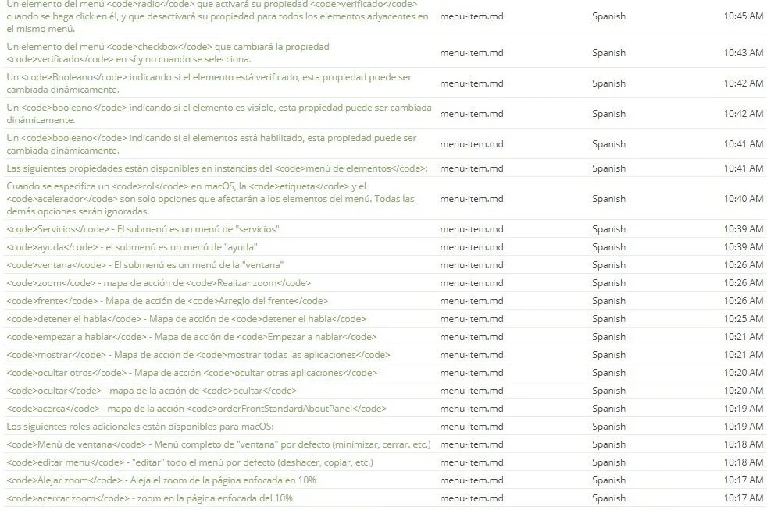Click Spanish in the 'Menú de ventana' row
The width and height of the screenshot is (767, 510).
coord(608,444)
